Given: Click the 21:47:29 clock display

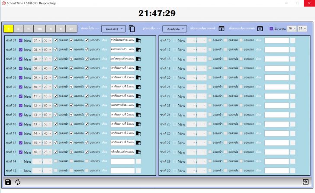Looking at the screenshot, I should 157,13.
